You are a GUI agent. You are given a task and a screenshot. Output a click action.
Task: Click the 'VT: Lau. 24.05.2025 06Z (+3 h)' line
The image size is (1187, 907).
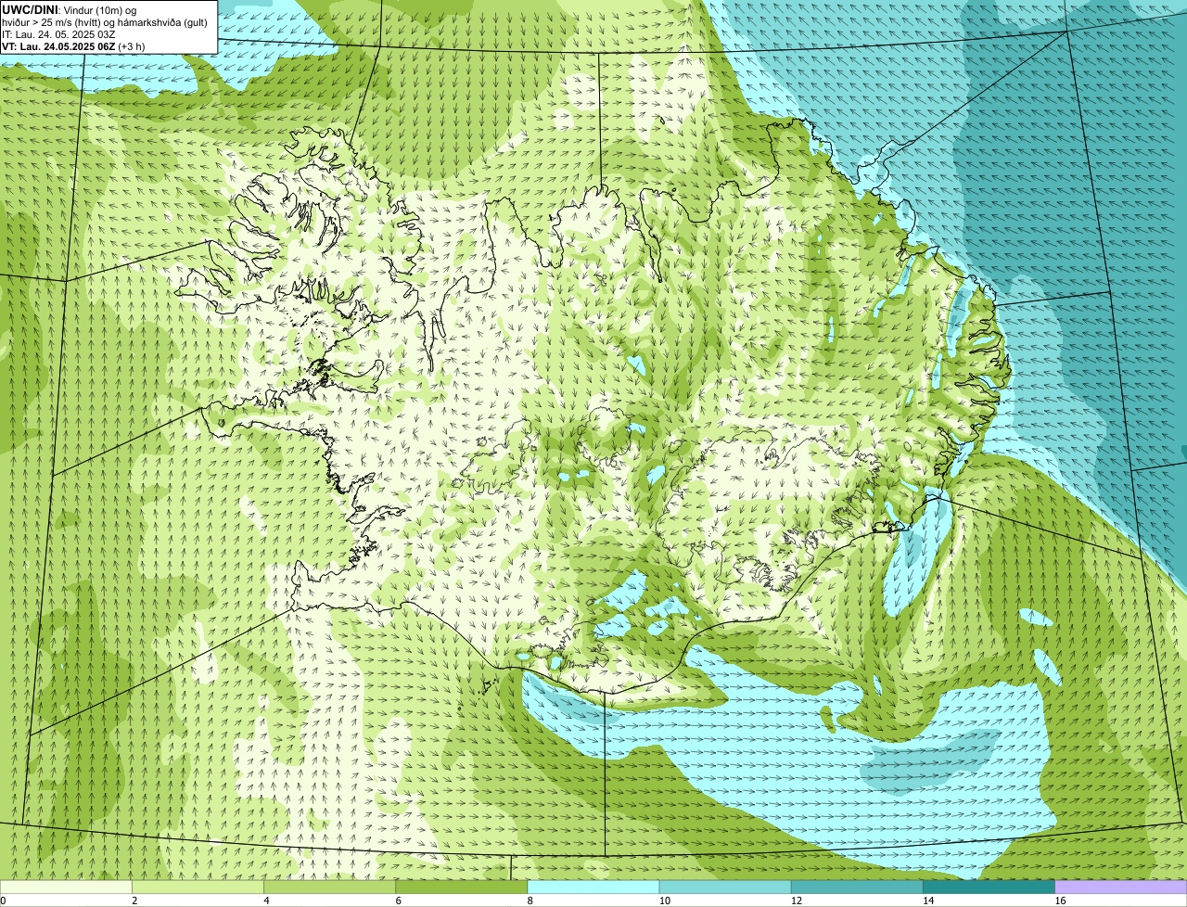(x=73, y=46)
